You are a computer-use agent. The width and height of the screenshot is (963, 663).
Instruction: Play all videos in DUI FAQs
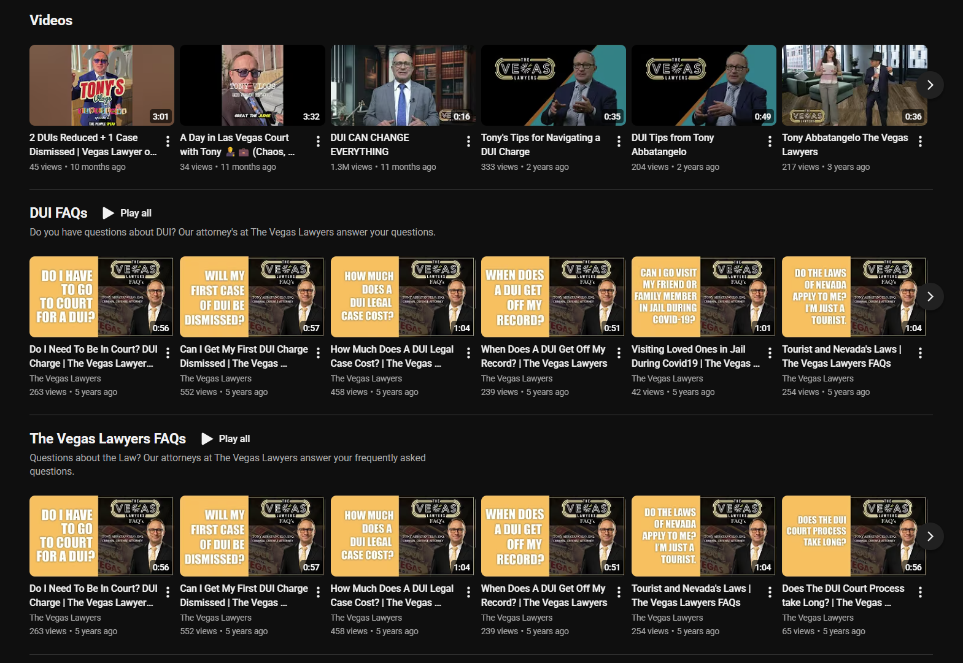pyautogui.click(x=127, y=213)
